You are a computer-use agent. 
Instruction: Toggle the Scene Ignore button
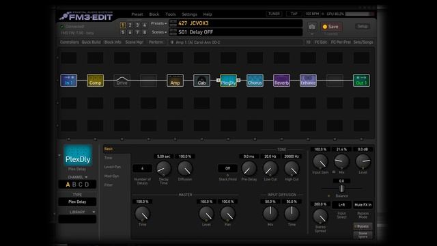(363, 235)
